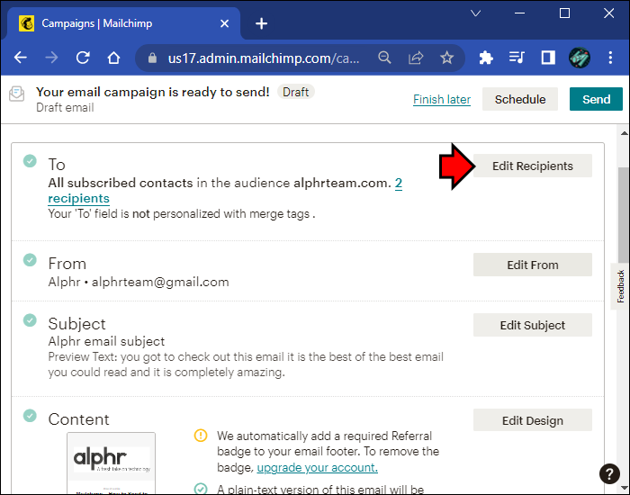Click Edit Recipients button

[x=532, y=166]
